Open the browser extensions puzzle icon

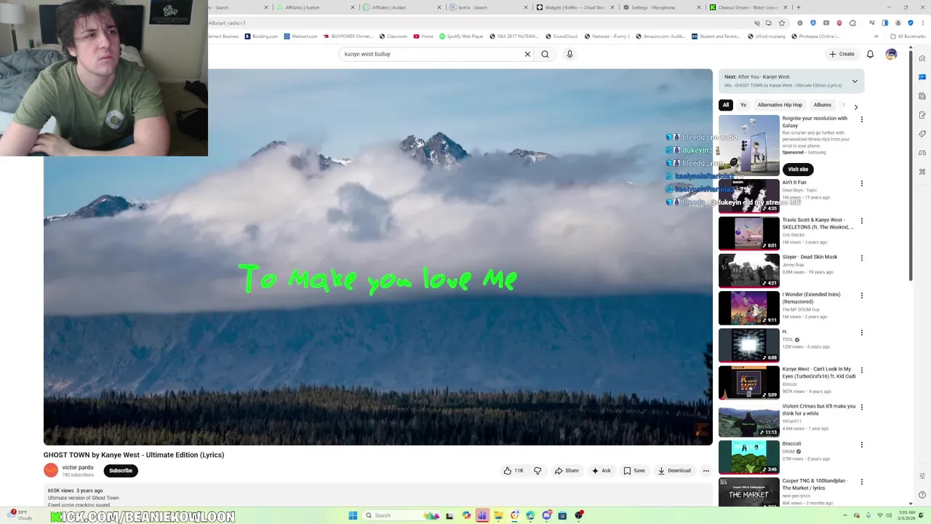[x=852, y=23]
